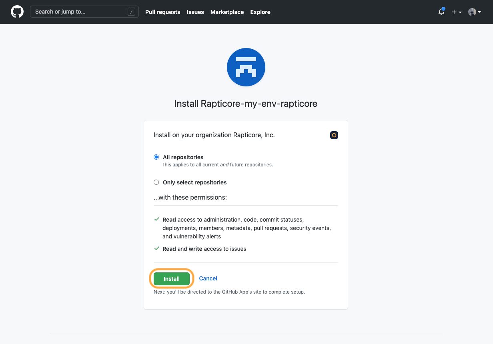The height and width of the screenshot is (344, 493).
Task: Open the GitHub home logo
Action: point(17,12)
